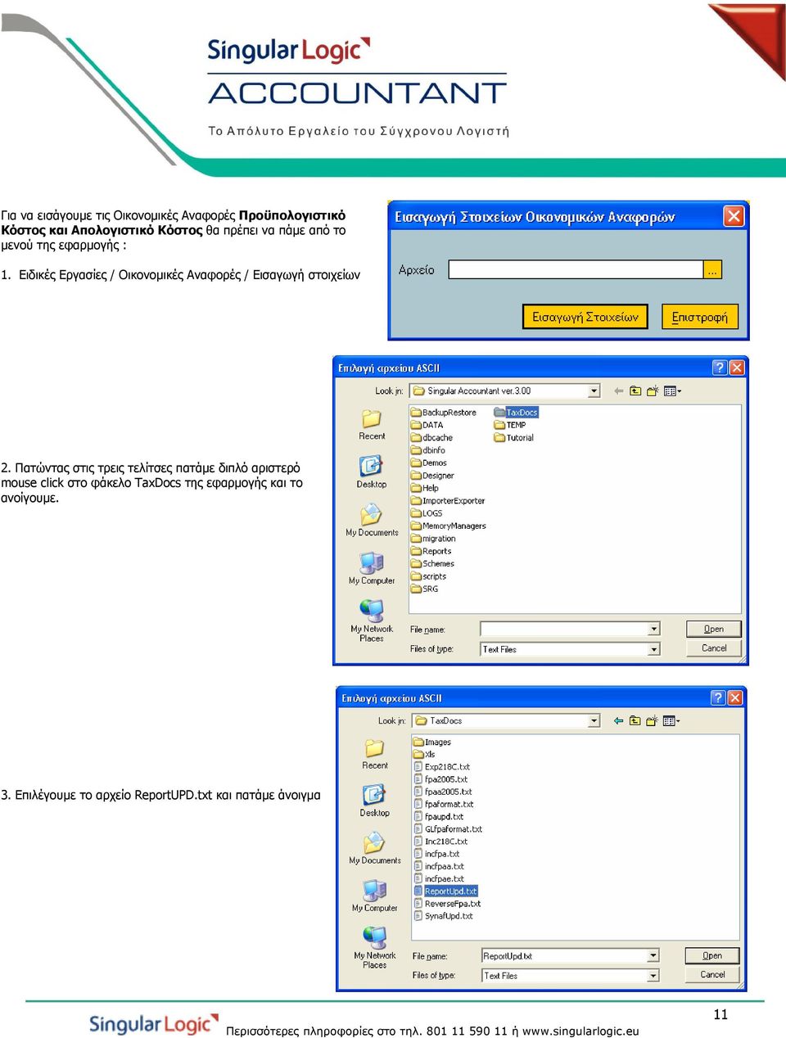The height and width of the screenshot is (1038, 786).
Task: Click the Εισαγωγή Στοιχείων button
Action: click(585, 317)
